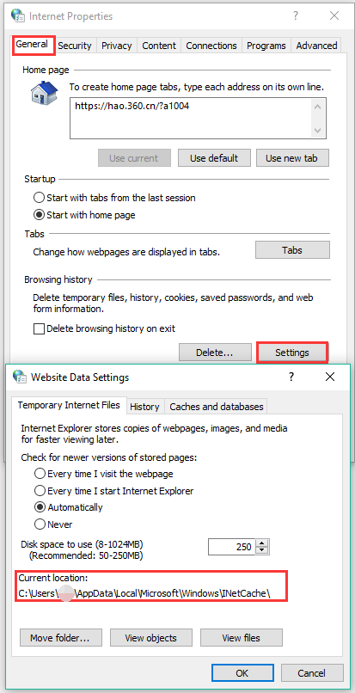
Task: Click the home page address text box
Action: pyautogui.click(x=191, y=119)
